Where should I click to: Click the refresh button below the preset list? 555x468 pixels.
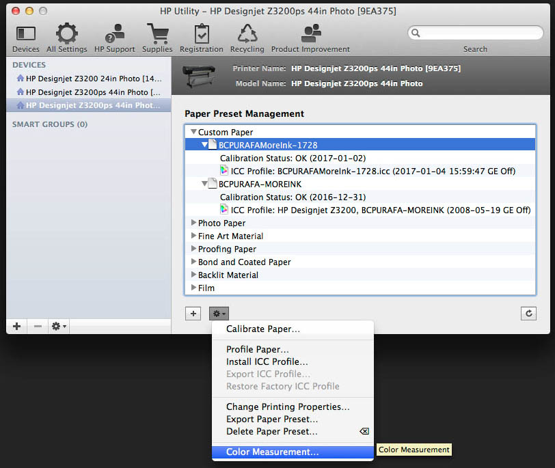pos(528,314)
